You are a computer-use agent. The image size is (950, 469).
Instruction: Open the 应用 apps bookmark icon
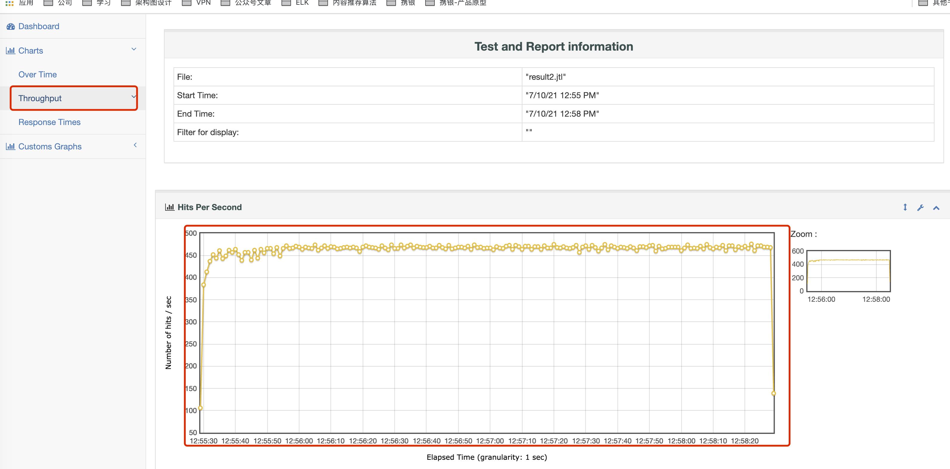tap(10, 3)
